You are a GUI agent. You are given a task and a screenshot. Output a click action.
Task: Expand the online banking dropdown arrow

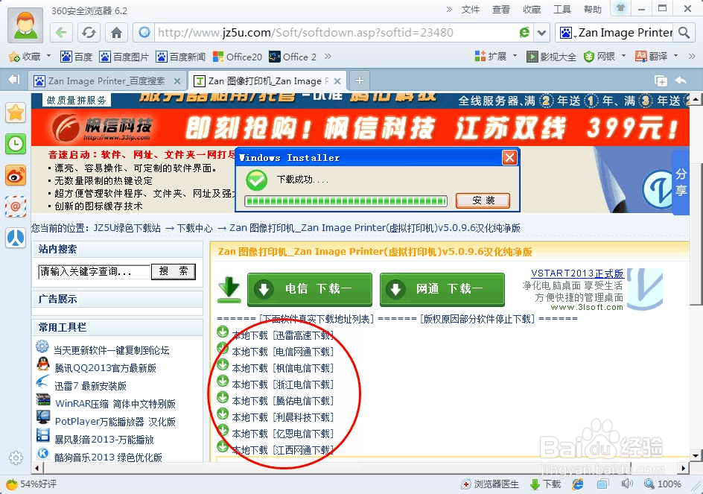[x=623, y=56]
